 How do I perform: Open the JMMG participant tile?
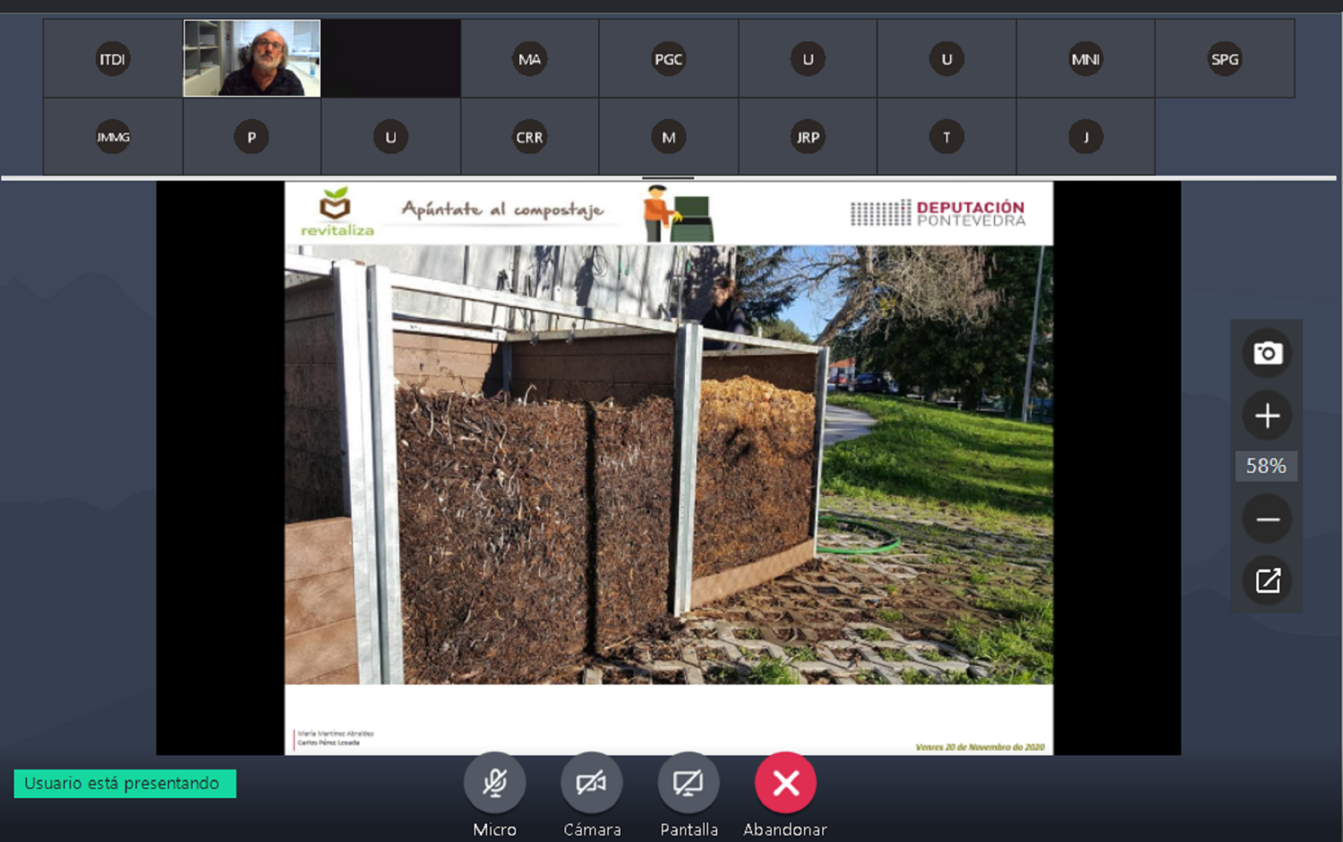[113, 137]
